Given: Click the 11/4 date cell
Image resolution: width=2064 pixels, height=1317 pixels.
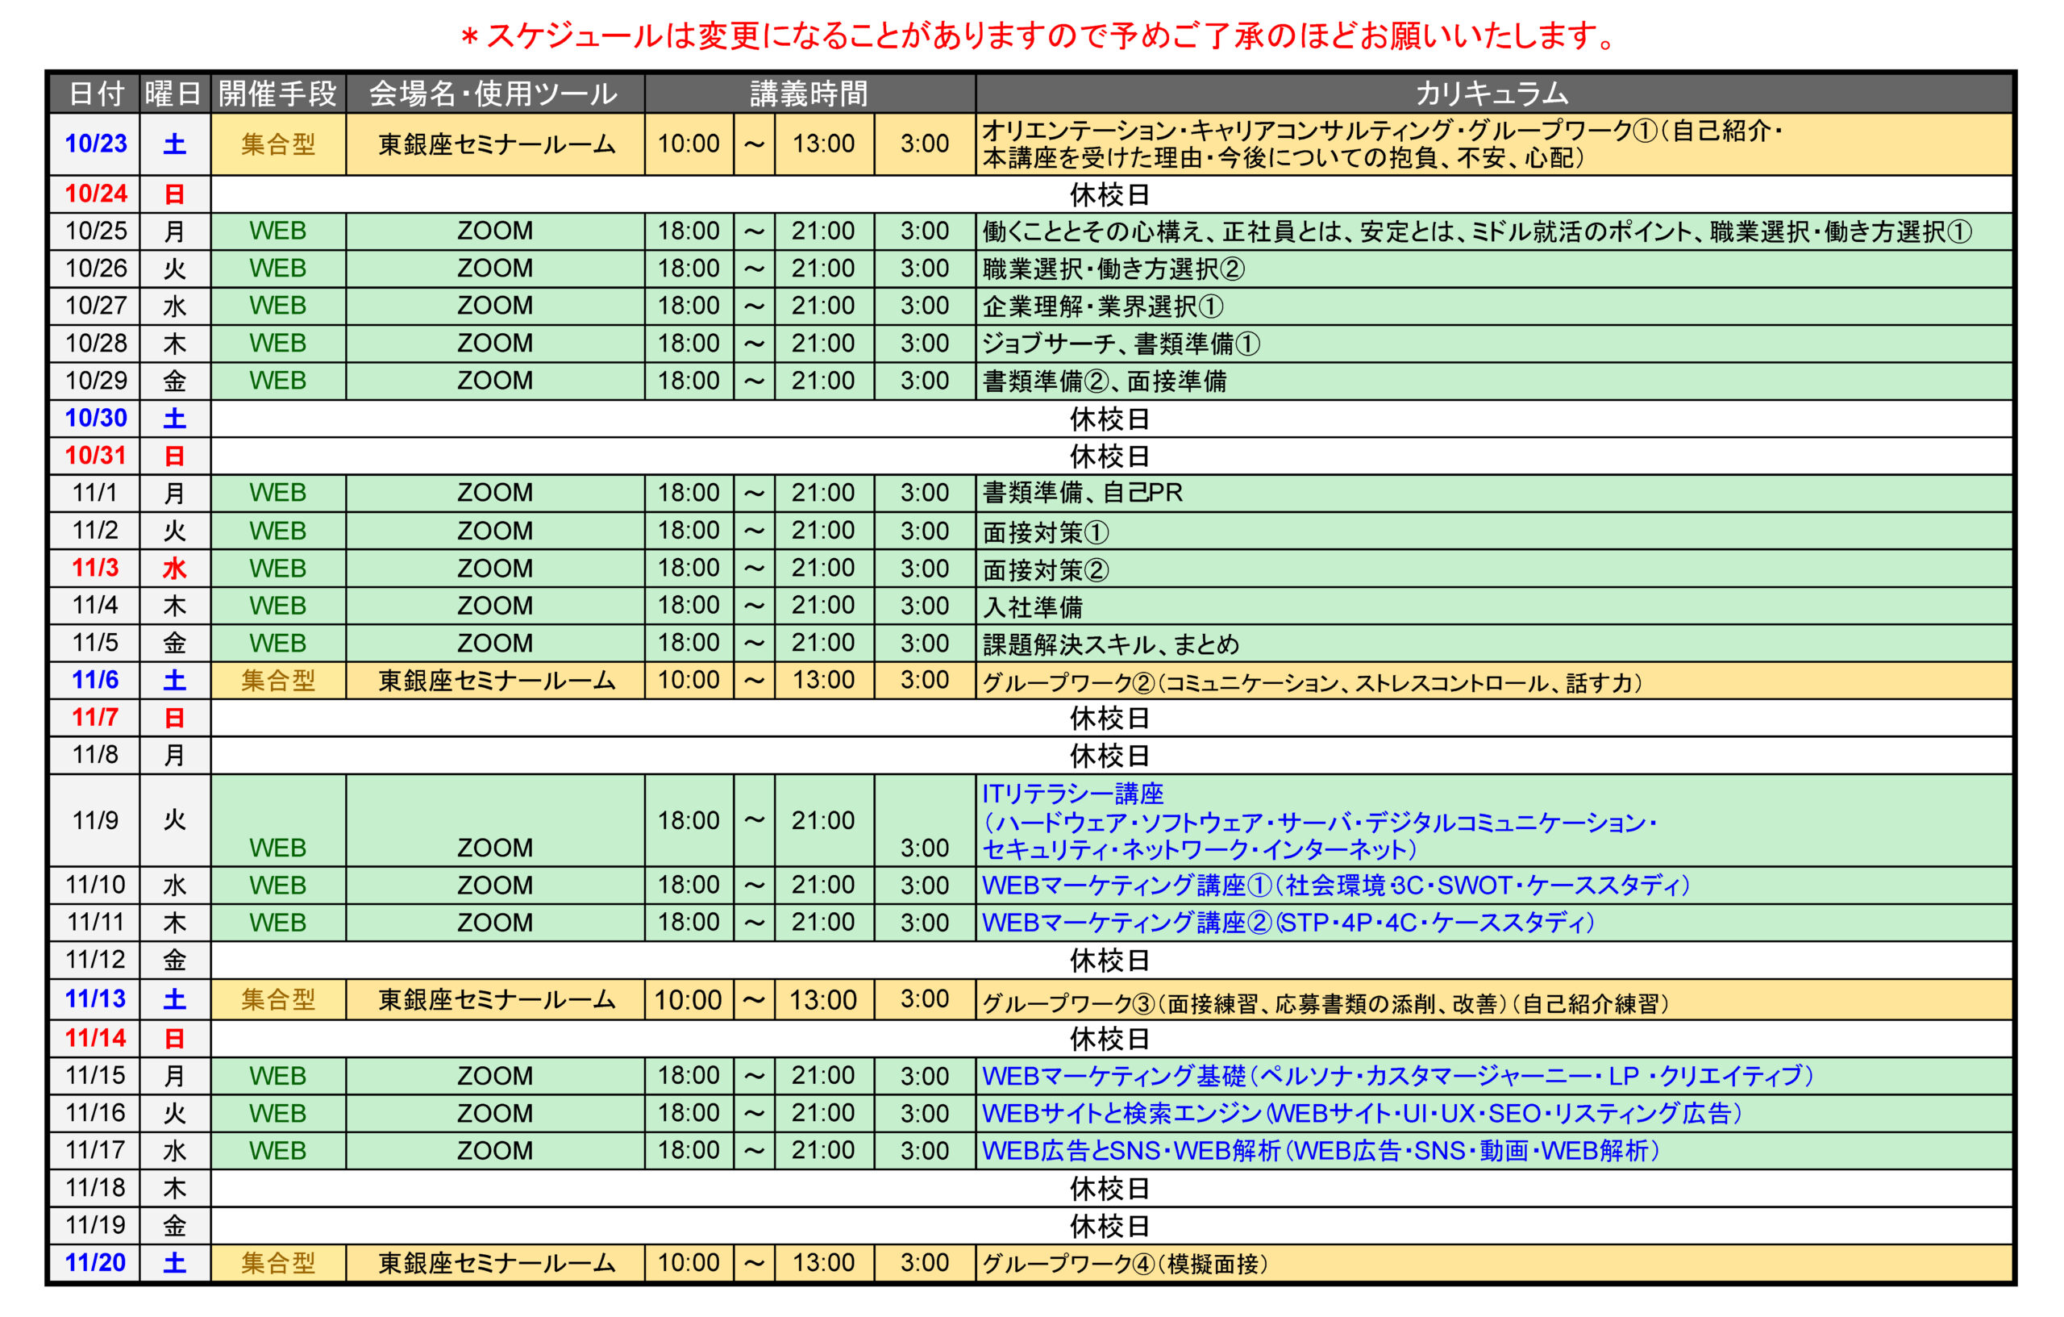Looking at the screenshot, I should [95, 606].
